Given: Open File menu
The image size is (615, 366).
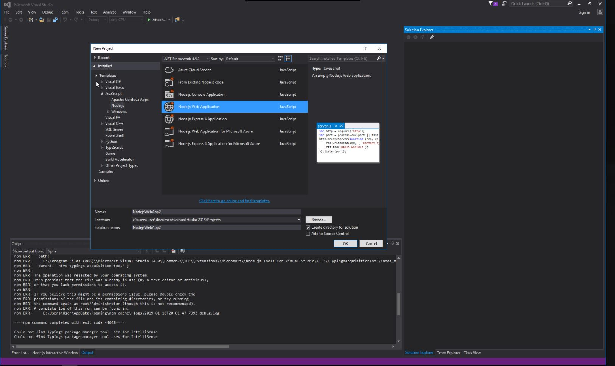Looking at the screenshot, I should point(6,12).
